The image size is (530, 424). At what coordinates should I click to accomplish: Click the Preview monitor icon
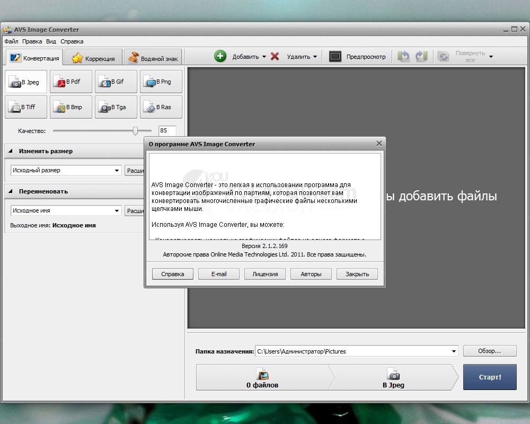pos(335,57)
